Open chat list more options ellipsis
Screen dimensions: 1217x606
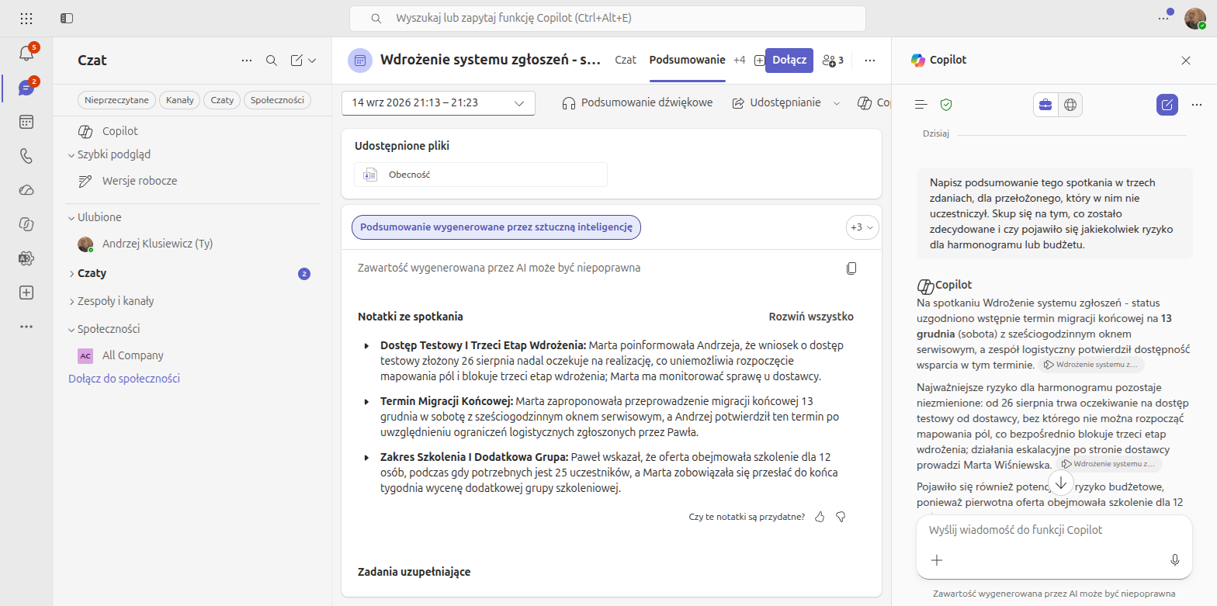click(247, 61)
